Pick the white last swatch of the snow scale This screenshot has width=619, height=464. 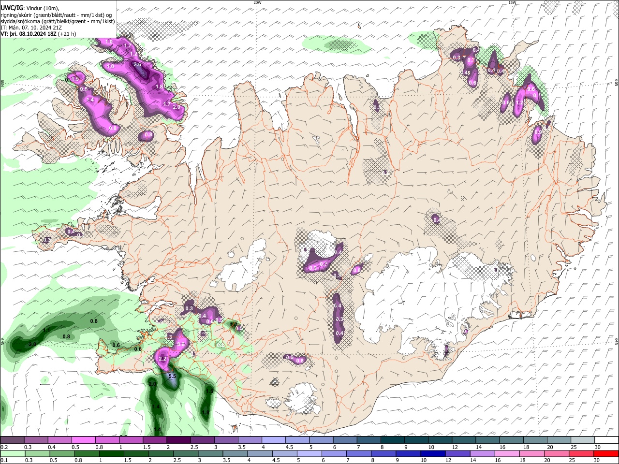(x=606, y=440)
